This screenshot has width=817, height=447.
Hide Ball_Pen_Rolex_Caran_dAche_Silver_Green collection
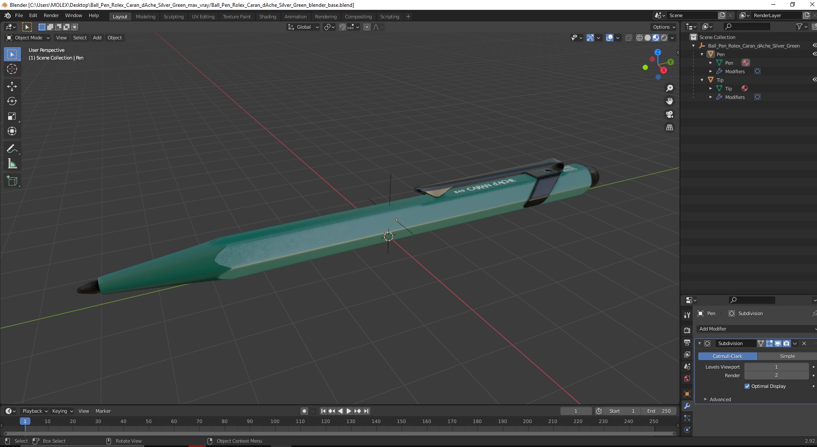(x=814, y=45)
